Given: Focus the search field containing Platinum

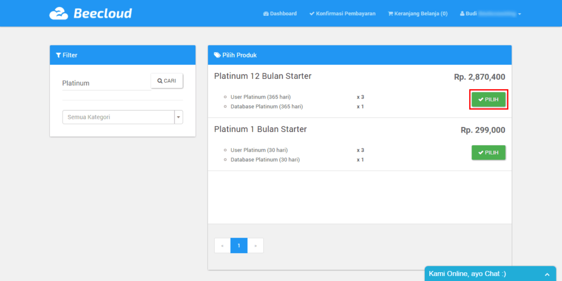Looking at the screenshot, I should tap(105, 83).
